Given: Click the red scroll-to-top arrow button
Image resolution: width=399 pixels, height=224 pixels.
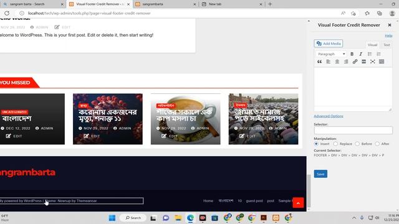Looking at the screenshot, I should [x=298, y=203].
